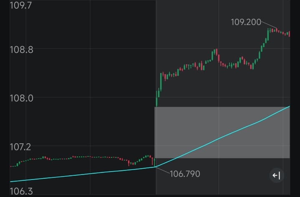Select the highest candle marked by 109.200 pointer

pyautogui.click(x=277, y=30)
